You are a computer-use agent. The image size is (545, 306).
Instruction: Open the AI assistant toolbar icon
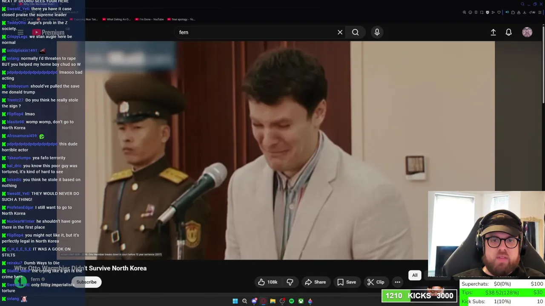pos(532,12)
